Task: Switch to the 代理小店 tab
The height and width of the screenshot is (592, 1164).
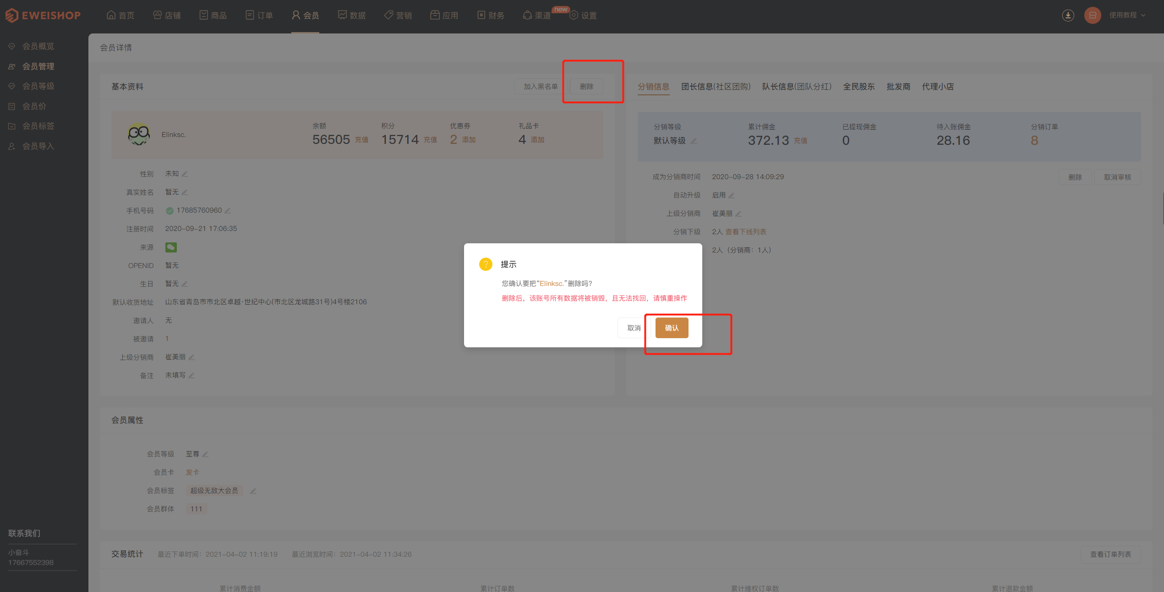Action: point(938,86)
